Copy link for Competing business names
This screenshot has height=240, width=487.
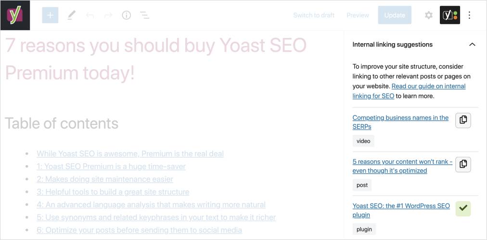(x=463, y=120)
